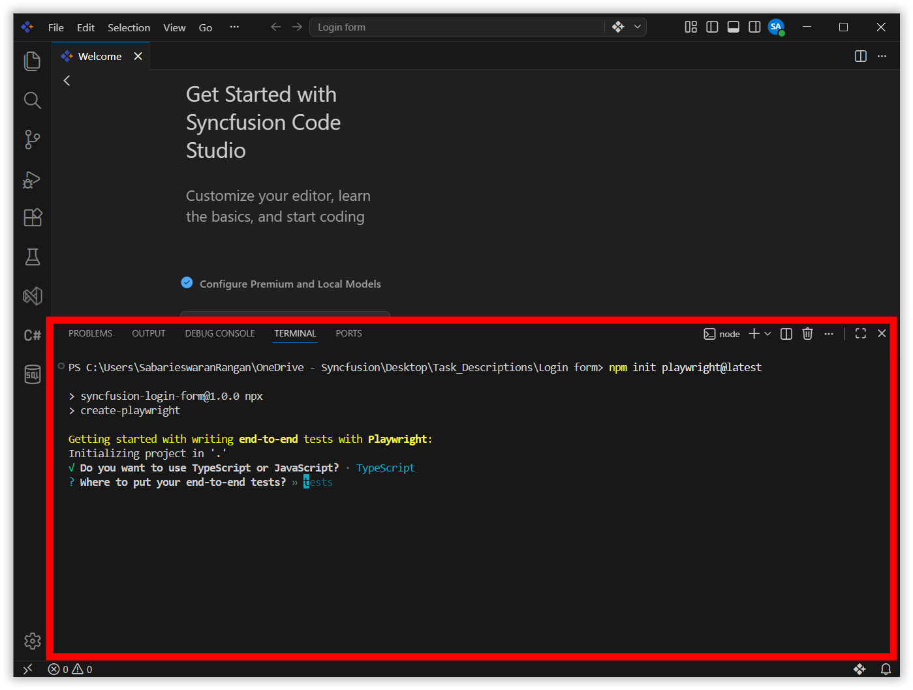
Task: Toggle bottom panel visibility
Action: (734, 27)
